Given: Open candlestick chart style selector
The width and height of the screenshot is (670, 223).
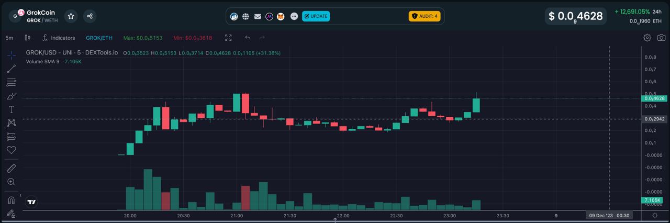Looking at the screenshot, I should pyautogui.click(x=27, y=38).
